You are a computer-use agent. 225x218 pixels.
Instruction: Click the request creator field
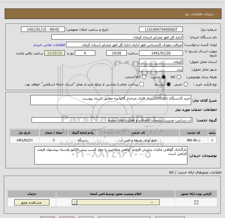[124, 45]
